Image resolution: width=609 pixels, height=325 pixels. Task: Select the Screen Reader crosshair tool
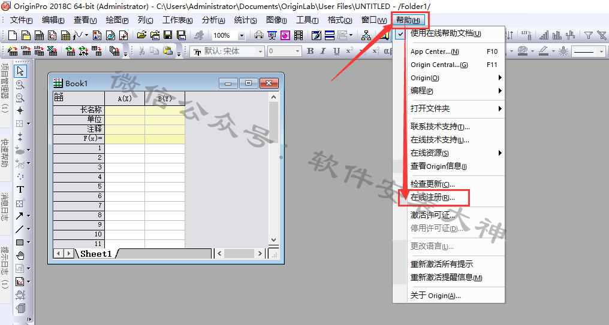coord(20,111)
